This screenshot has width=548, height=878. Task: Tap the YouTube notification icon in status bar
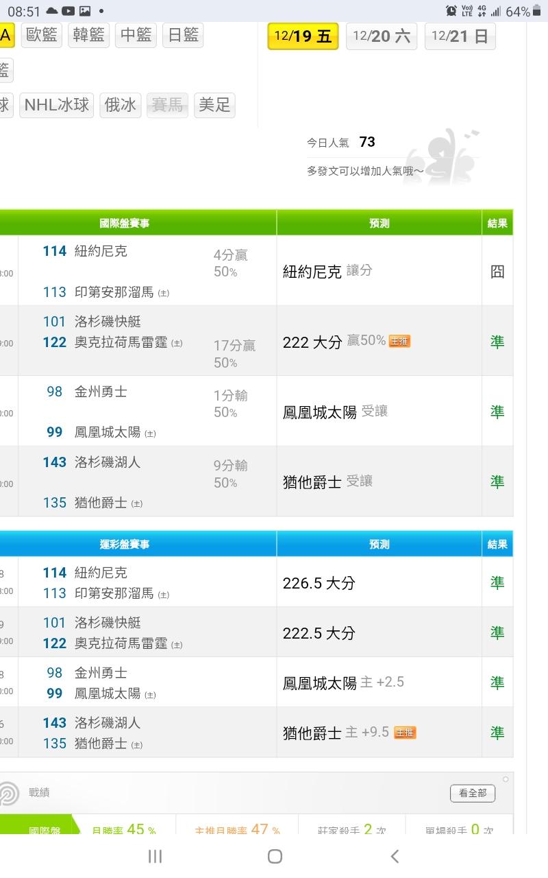pos(68,11)
